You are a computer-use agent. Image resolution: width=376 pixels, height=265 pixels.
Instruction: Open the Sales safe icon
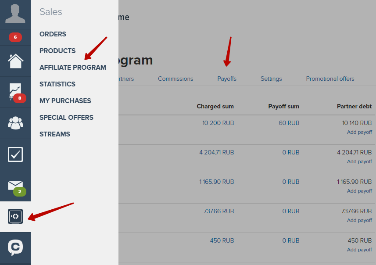click(15, 217)
